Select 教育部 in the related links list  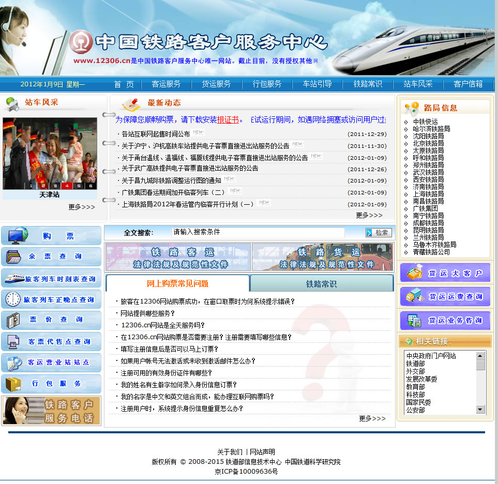coord(415,387)
